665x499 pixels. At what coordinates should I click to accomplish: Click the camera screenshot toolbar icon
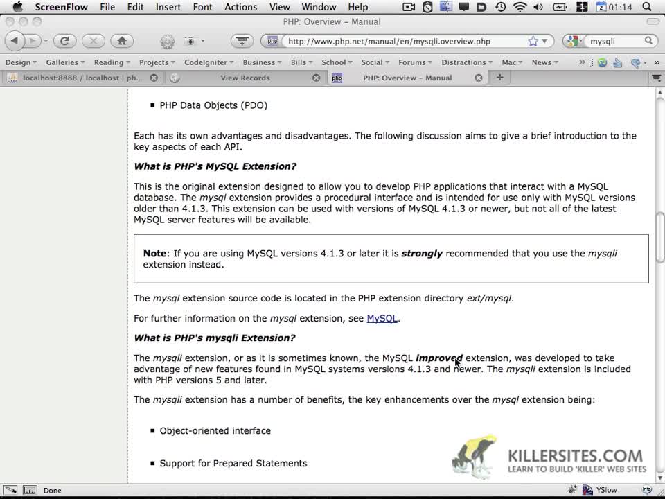pos(190,41)
